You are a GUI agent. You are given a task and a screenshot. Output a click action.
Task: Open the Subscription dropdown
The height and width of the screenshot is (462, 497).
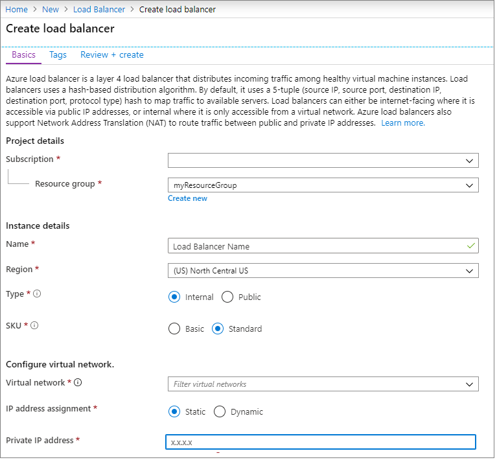tap(323, 161)
